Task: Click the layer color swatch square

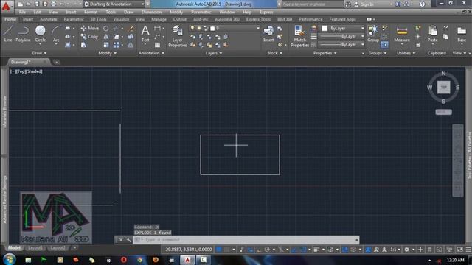Action: [x=212, y=29]
